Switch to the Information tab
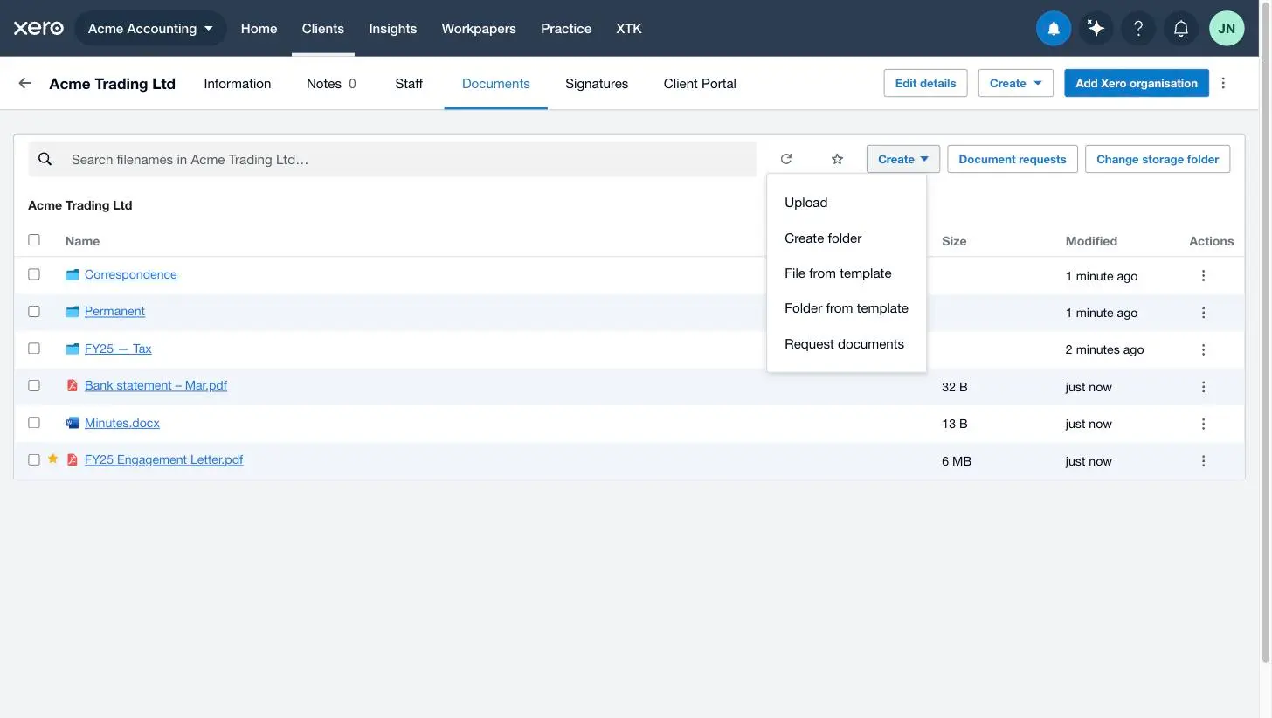 tap(238, 83)
